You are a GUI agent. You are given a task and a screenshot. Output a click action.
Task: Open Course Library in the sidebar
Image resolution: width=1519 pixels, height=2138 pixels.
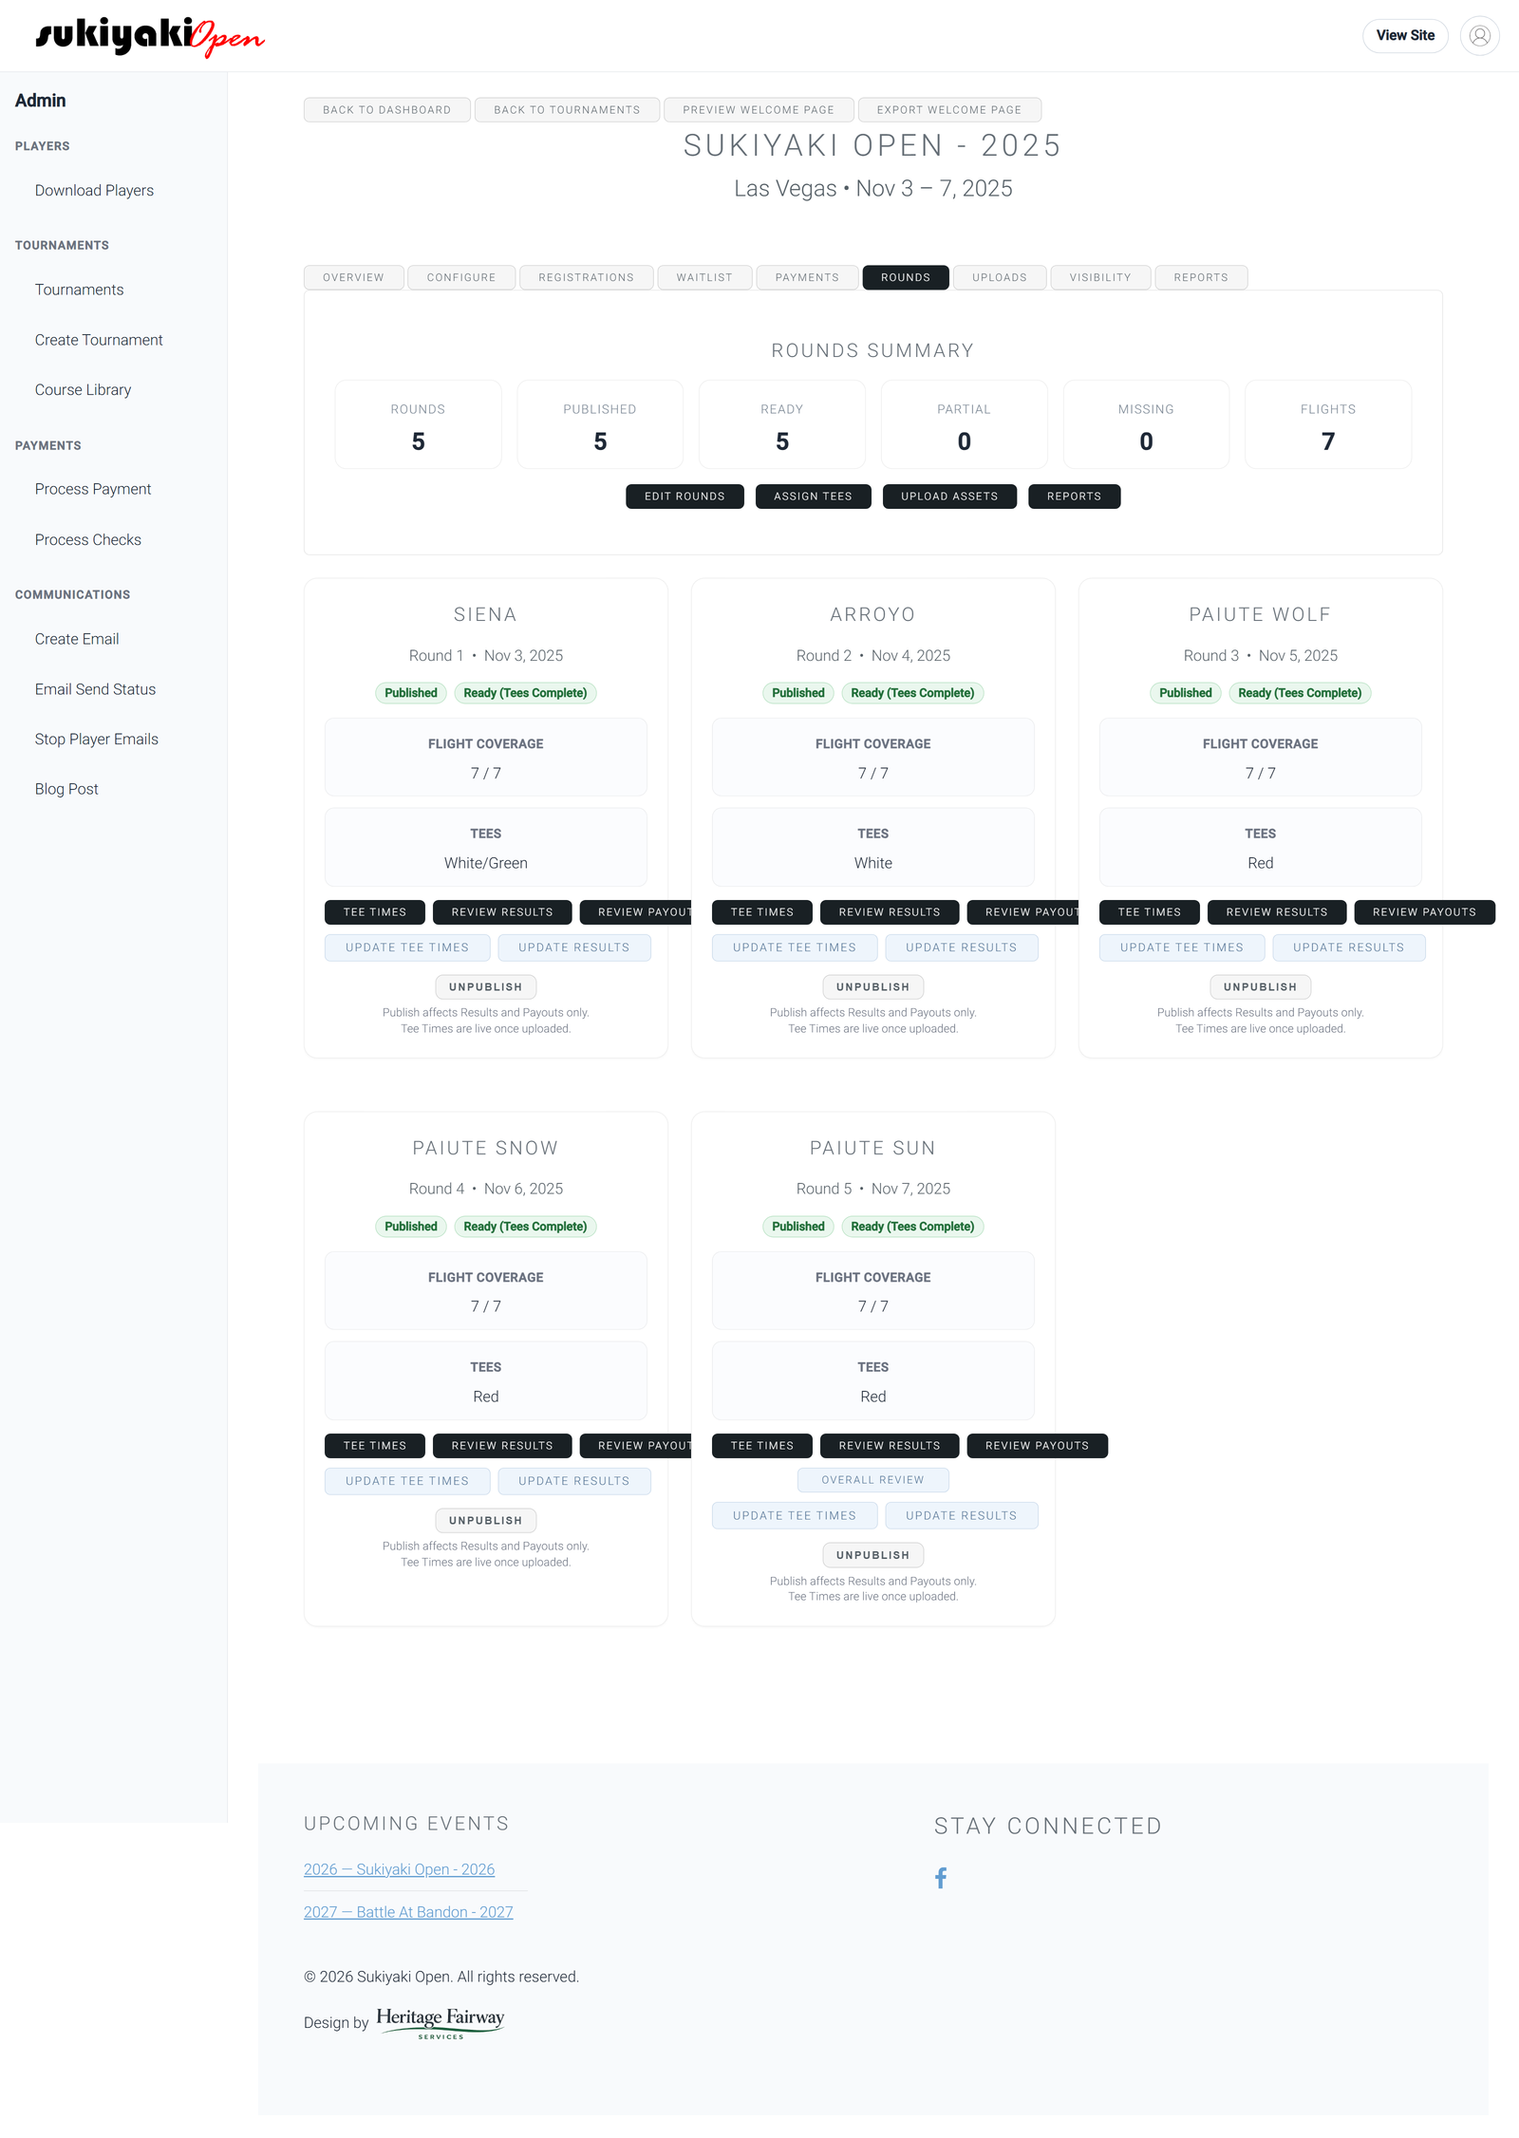83,390
